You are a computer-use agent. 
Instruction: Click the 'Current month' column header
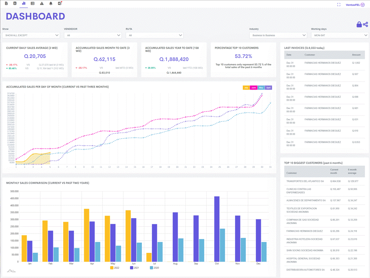coord(334,171)
